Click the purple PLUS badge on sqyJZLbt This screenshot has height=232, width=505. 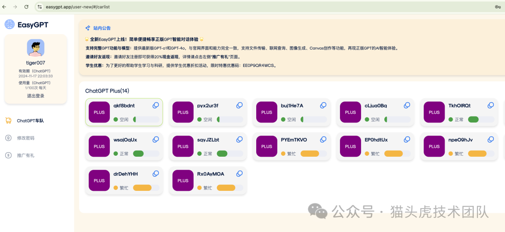[x=183, y=146]
